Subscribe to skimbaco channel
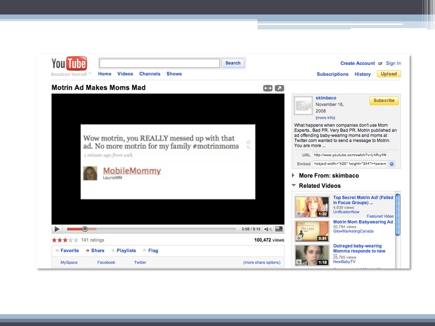Screen dimensions: 435x326 (x=384, y=101)
